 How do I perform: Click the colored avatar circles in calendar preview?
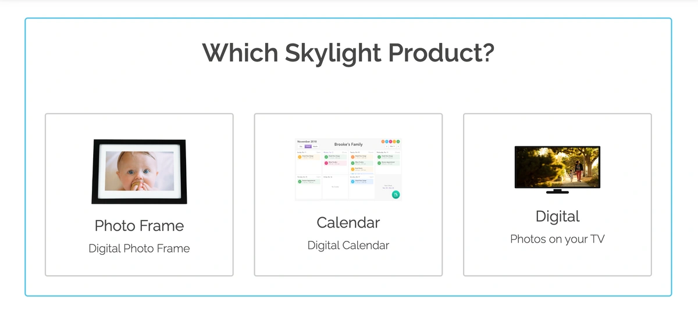(390, 142)
